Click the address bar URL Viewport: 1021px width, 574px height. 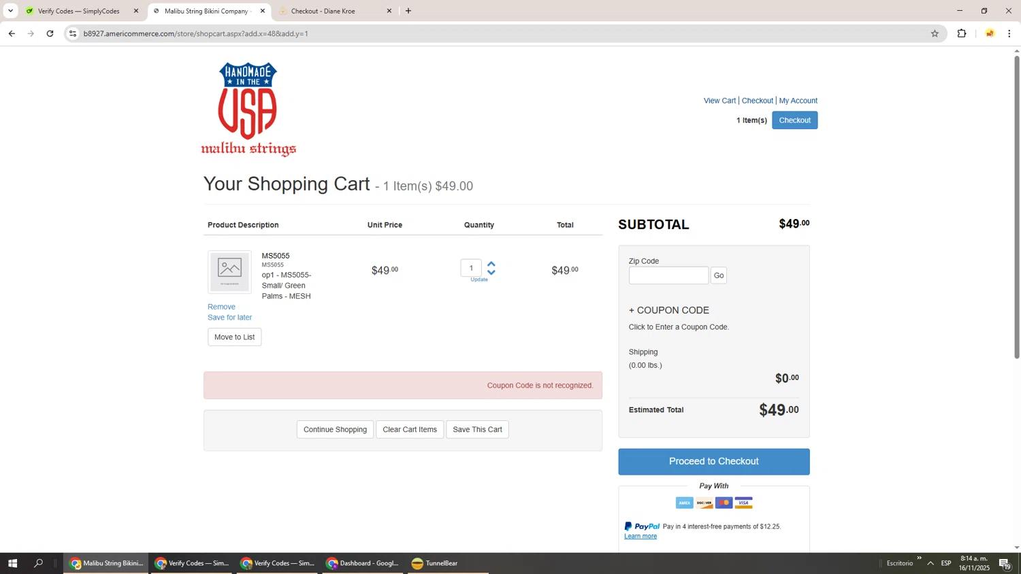click(196, 33)
